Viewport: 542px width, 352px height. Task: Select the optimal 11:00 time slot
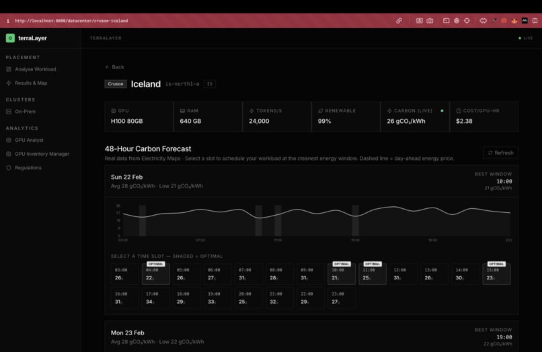(373, 274)
